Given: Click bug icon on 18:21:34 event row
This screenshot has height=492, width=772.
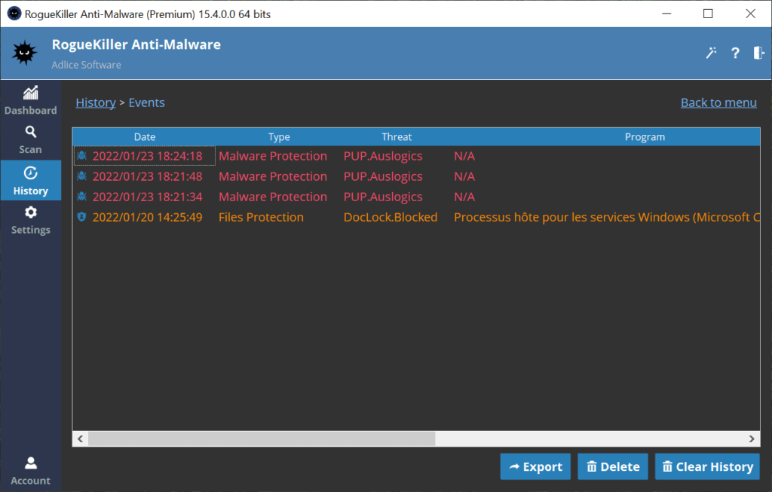Looking at the screenshot, I should [x=82, y=197].
